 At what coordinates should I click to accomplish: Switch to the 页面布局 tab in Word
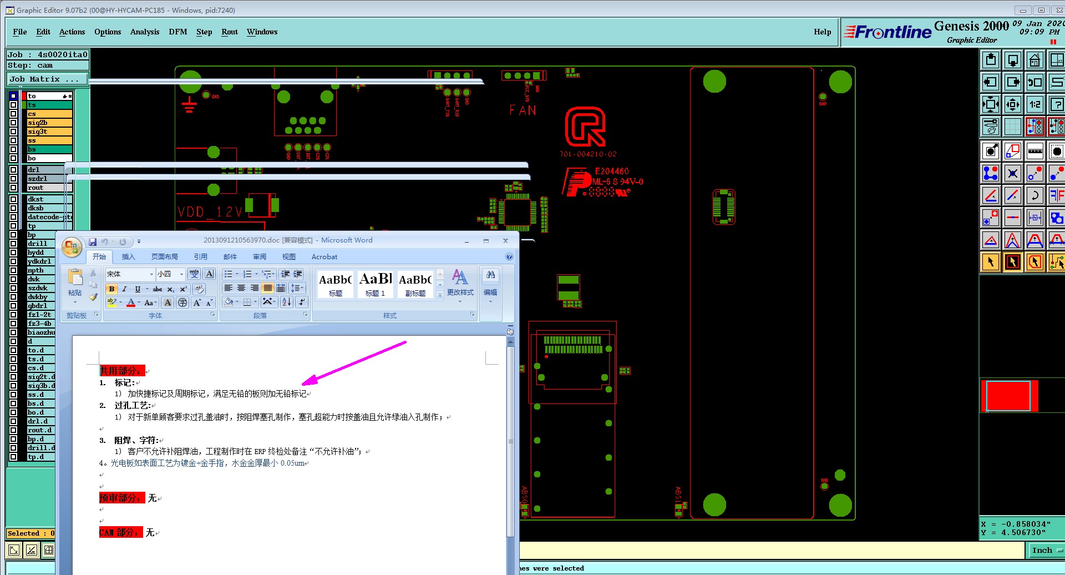pyautogui.click(x=165, y=256)
